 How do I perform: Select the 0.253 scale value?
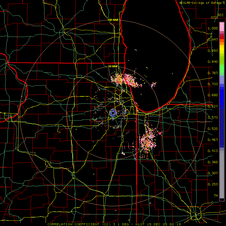coord(213,184)
